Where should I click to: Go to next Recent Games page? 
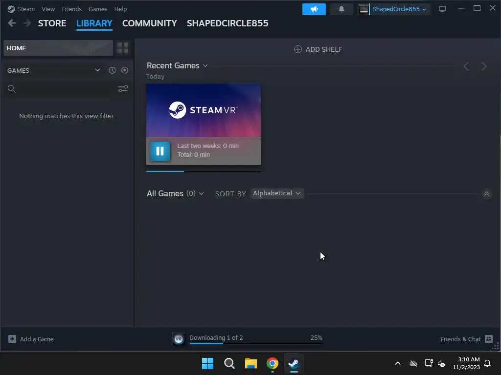click(x=484, y=66)
